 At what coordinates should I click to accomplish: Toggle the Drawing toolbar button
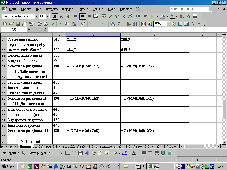(x=150, y=24)
